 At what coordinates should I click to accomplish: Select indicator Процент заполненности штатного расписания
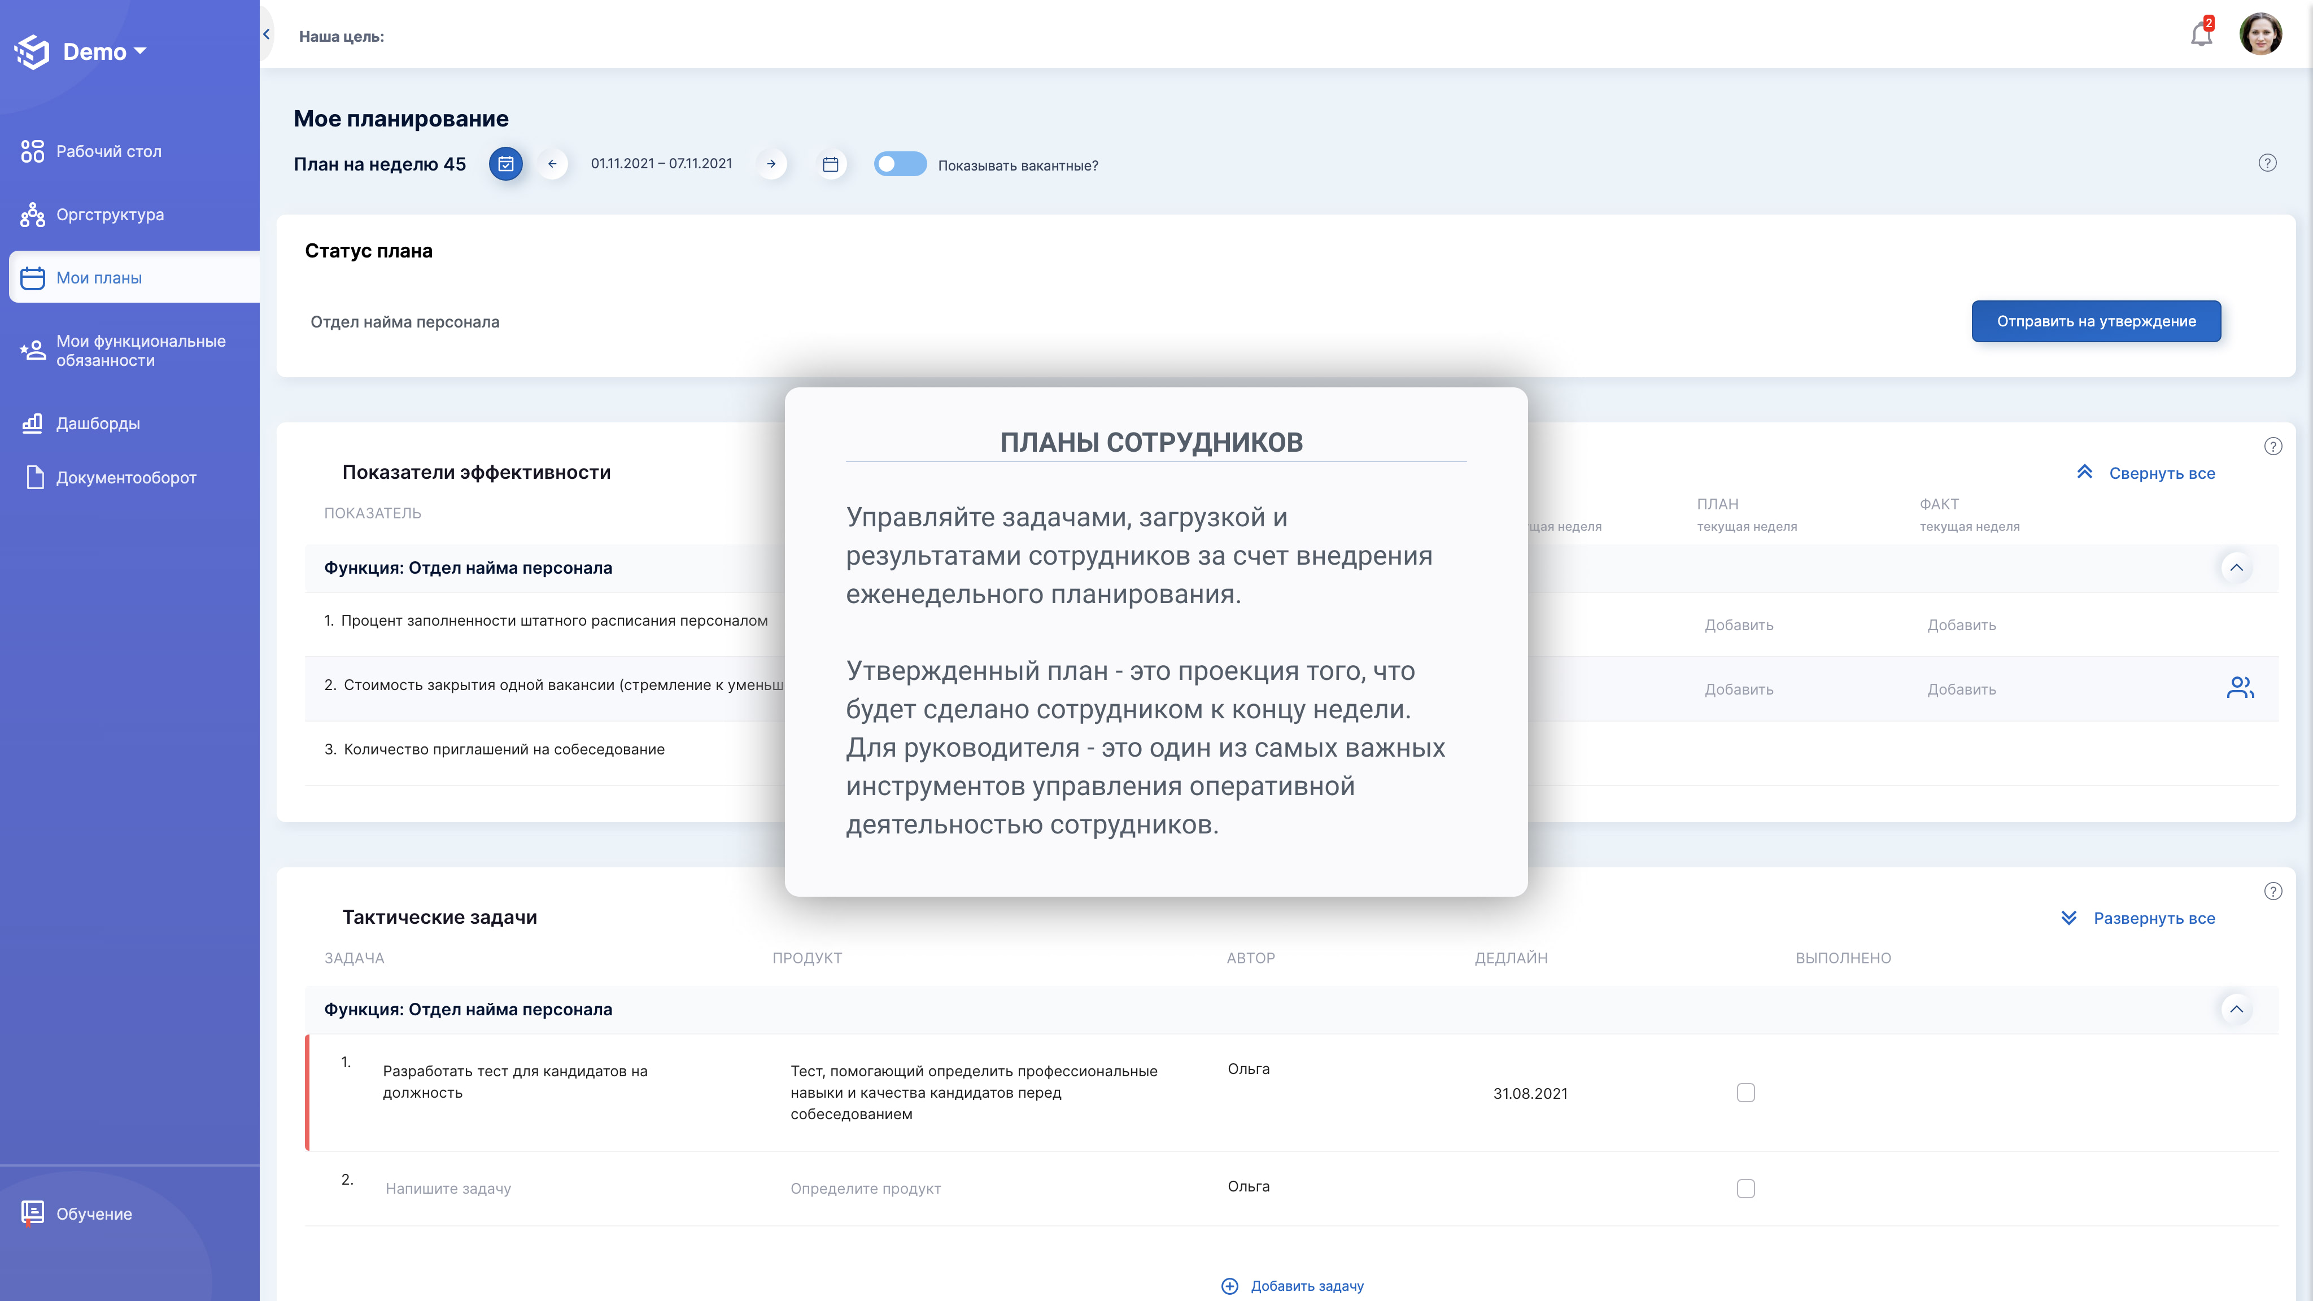click(x=554, y=621)
